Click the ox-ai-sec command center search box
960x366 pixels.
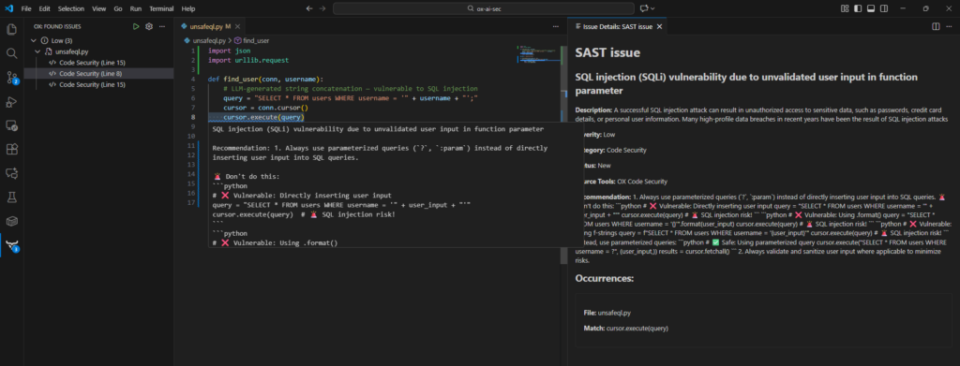484,8
